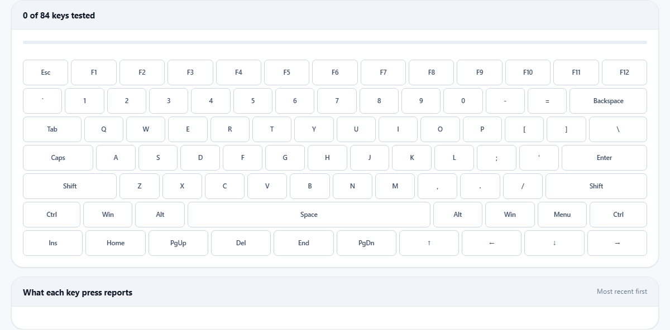The height and width of the screenshot is (330, 670).
Task: Select the semicolon key
Action: tap(496, 158)
